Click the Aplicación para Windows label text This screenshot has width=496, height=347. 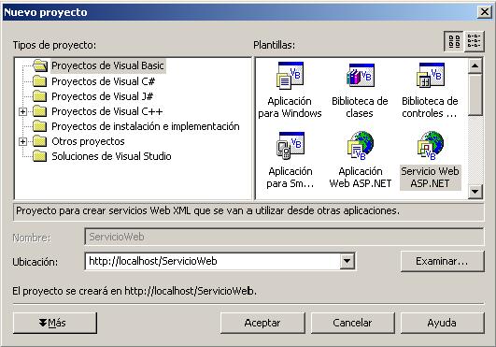(290, 108)
